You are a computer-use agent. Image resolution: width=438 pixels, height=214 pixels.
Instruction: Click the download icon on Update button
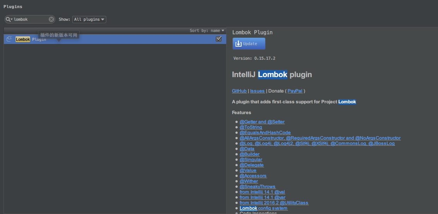coord(239,44)
